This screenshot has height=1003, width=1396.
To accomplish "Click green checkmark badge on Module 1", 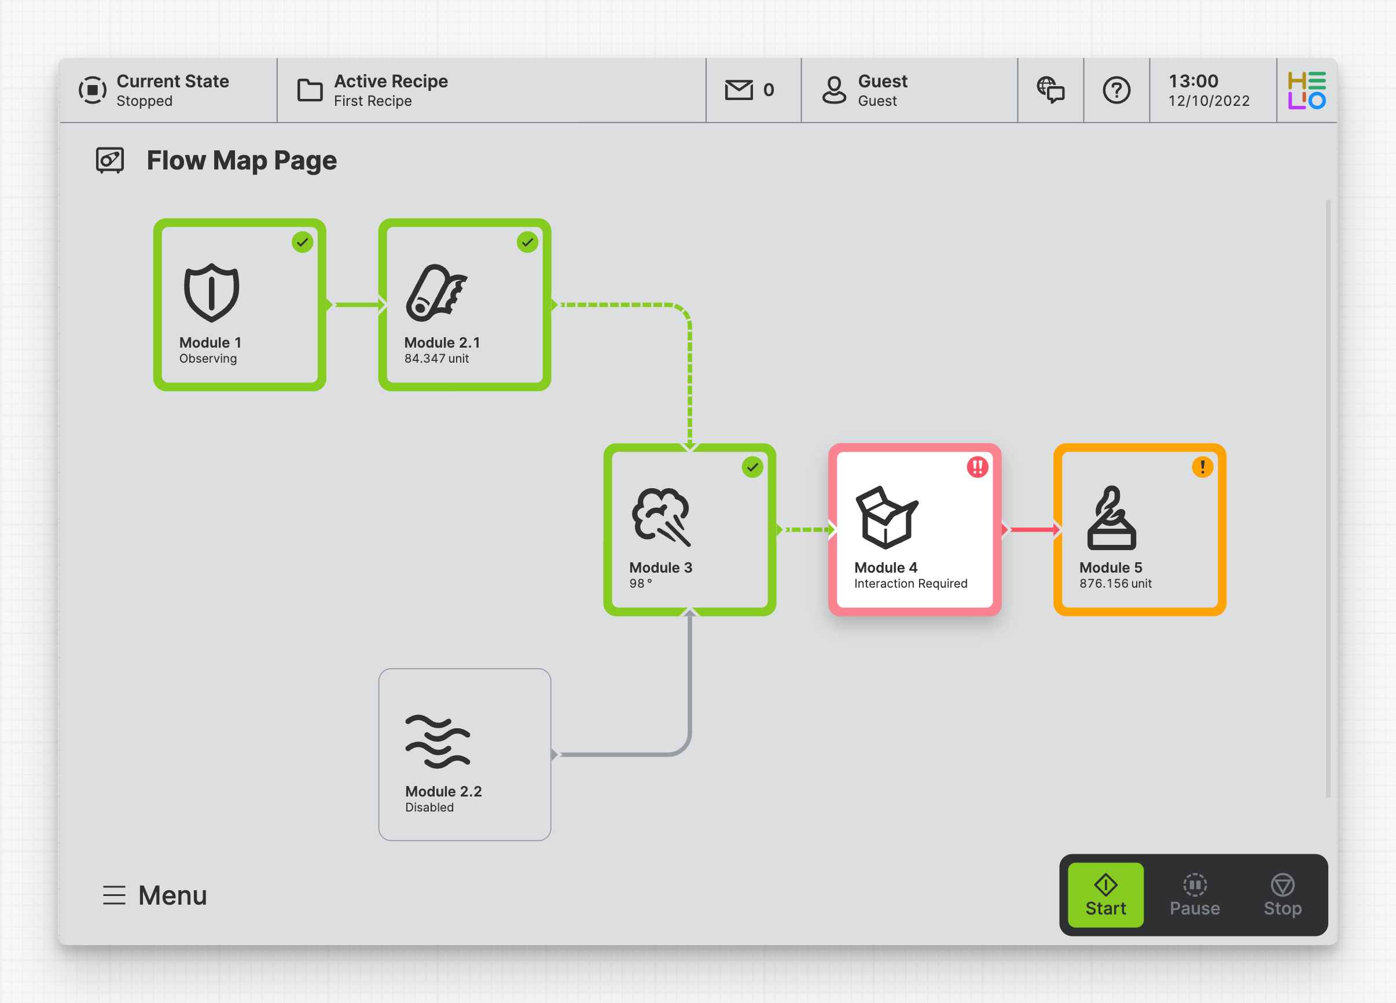I will 302,242.
